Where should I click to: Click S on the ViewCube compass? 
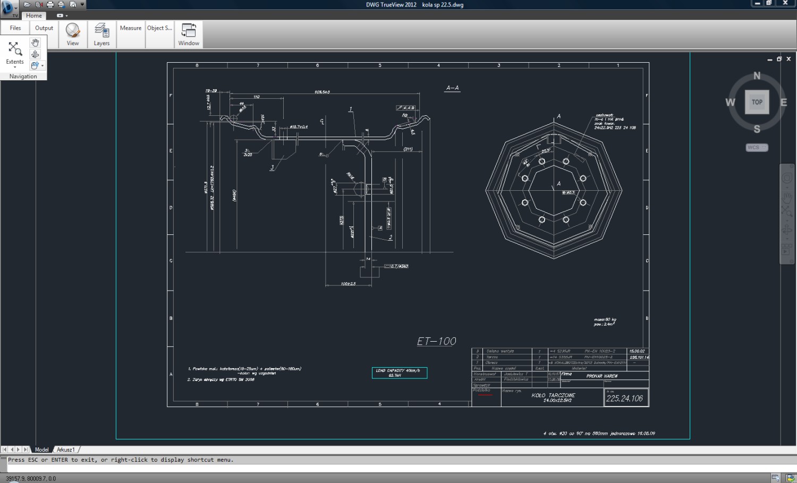point(757,129)
